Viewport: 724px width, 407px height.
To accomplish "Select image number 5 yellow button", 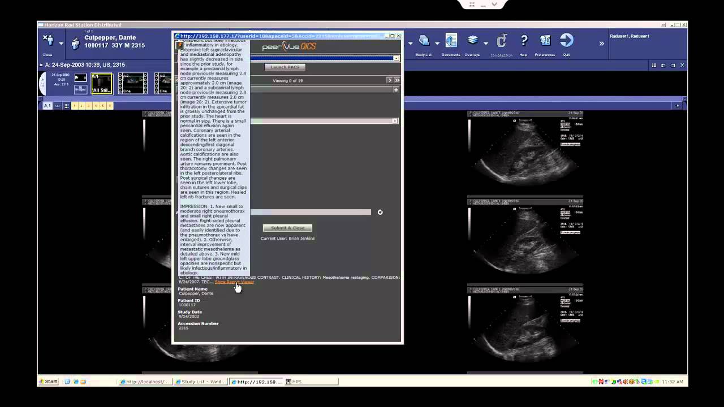I will click(x=102, y=106).
